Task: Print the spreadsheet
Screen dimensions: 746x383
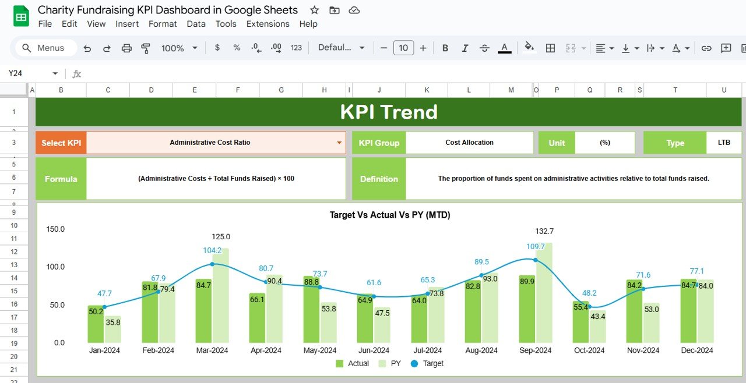Action: pyautogui.click(x=126, y=48)
